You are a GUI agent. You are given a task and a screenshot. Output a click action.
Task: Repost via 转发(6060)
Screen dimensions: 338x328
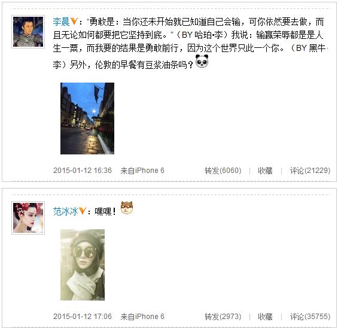tap(223, 171)
